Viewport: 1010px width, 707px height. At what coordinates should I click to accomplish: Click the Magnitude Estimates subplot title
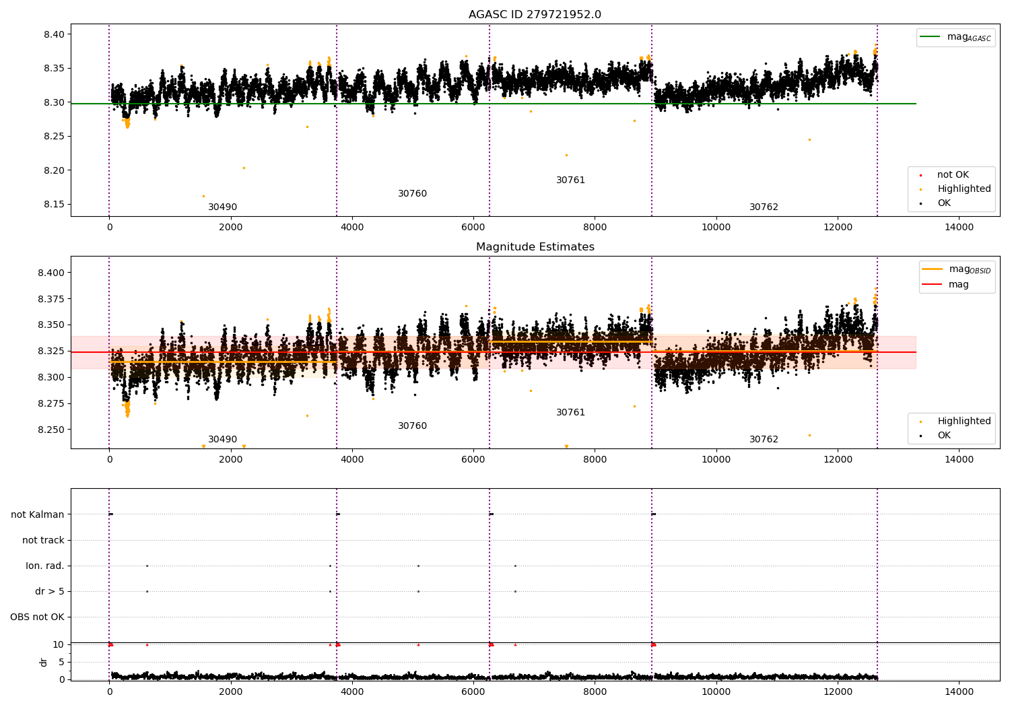pos(535,247)
